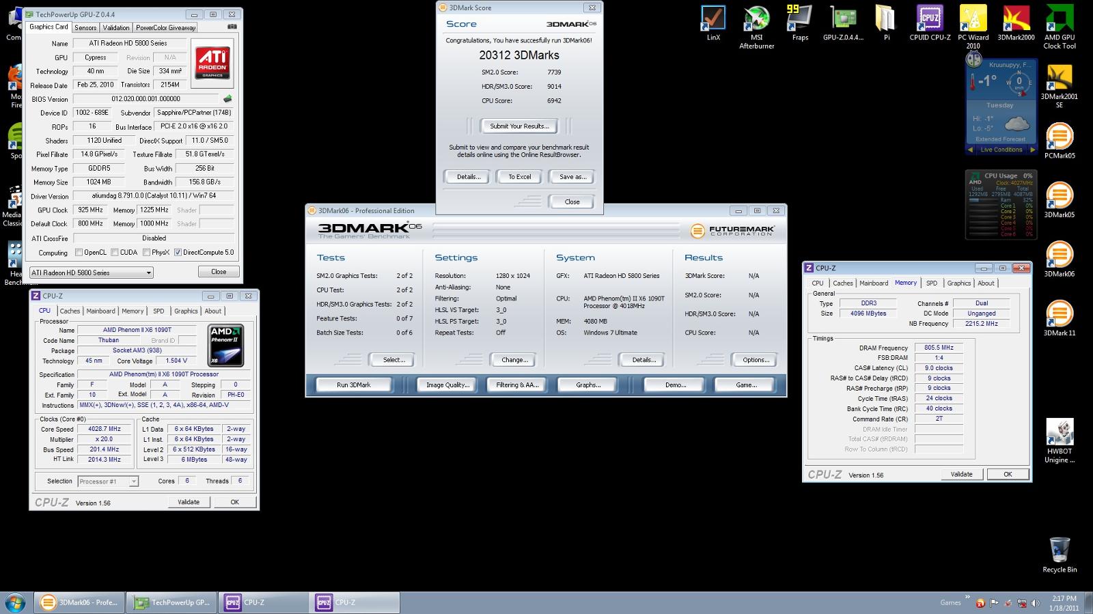Click the BIOS Version field in GPU-Z

pos(146,99)
